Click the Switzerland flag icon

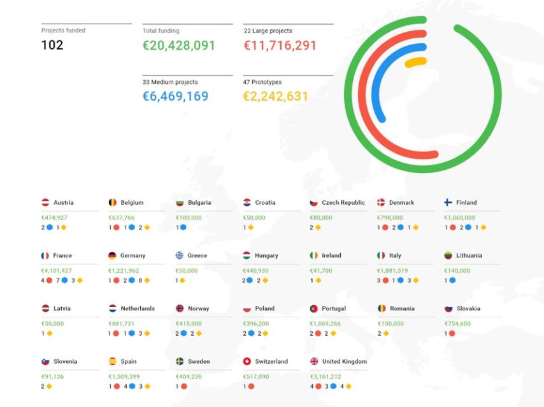coord(247,361)
